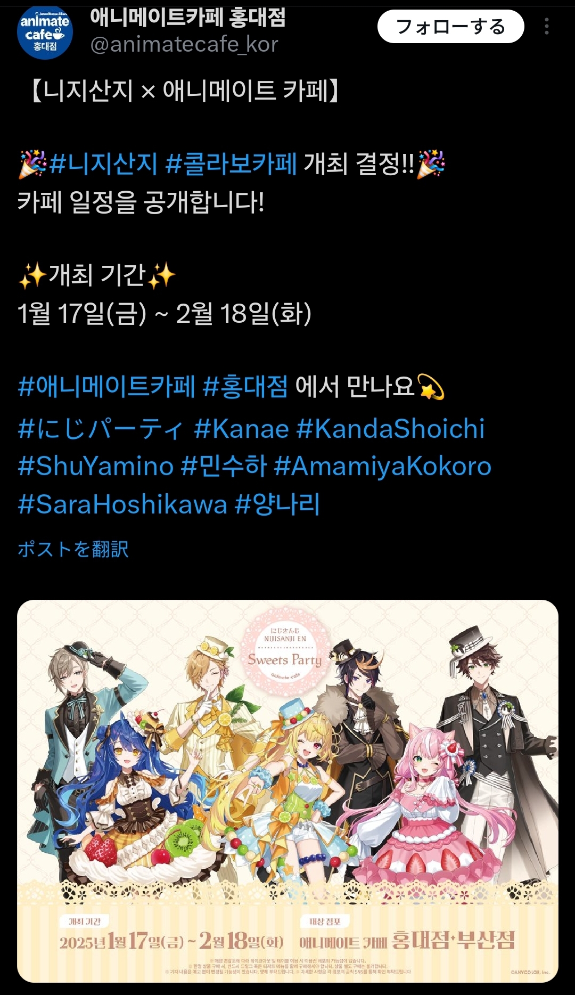Open hashtag #니지산지
This screenshot has width=575, height=995.
pyautogui.click(x=103, y=164)
